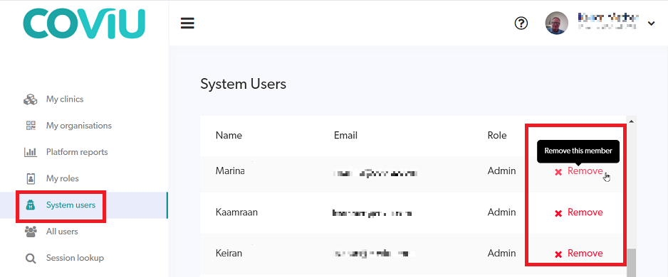The height and width of the screenshot is (277, 668).
Task: Click the Platform reports bar chart icon
Action: (30, 152)
